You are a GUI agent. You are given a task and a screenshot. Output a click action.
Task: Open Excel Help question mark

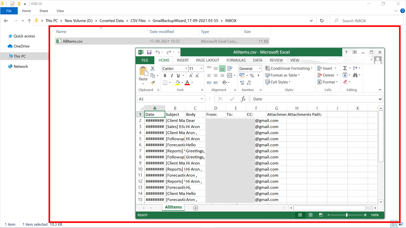point(346,52)
